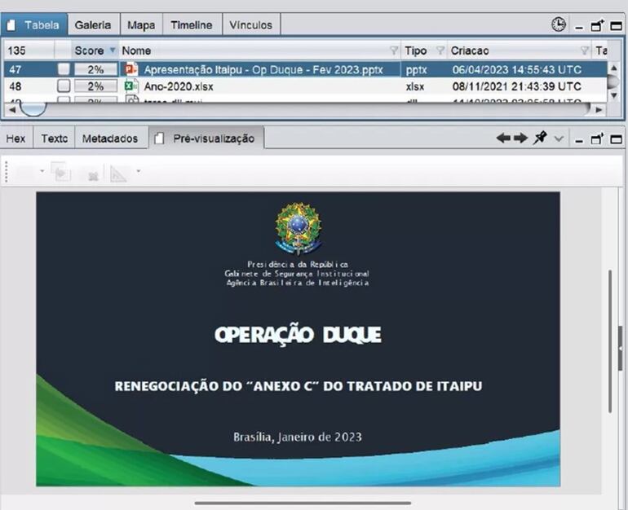Select the Ano-2020.xlsx file row
The height and width of the screenshot is (510, 628).
tap(245, 86)
